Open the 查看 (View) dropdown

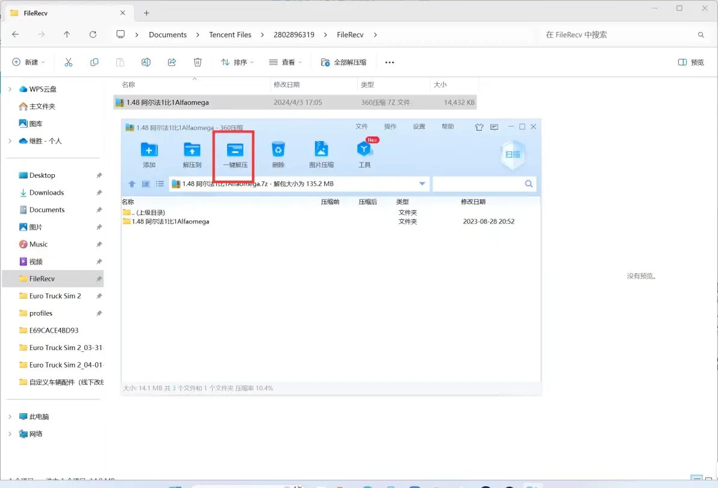point(286,62)
